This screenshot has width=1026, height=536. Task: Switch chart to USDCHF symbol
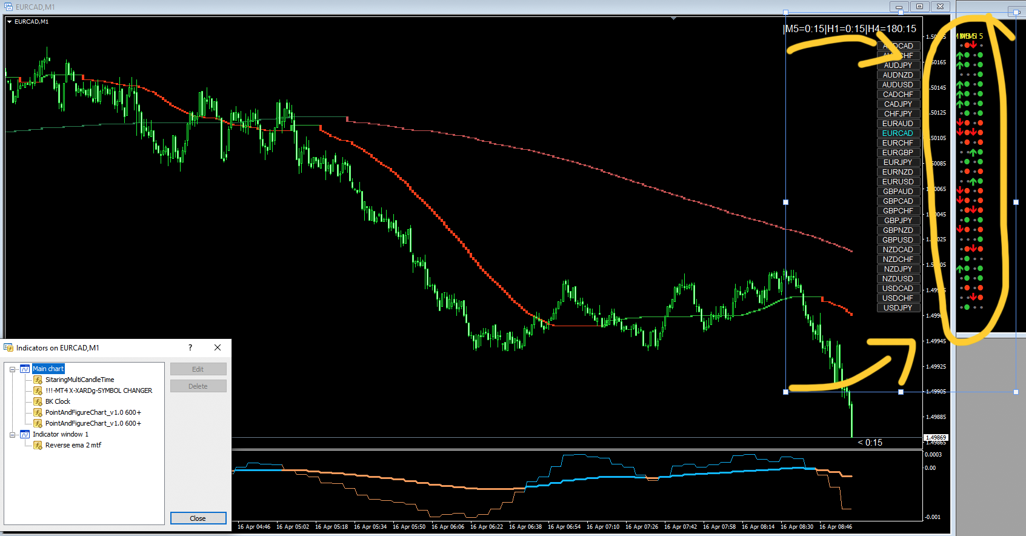pyautogui.click(x=898, y=298)
